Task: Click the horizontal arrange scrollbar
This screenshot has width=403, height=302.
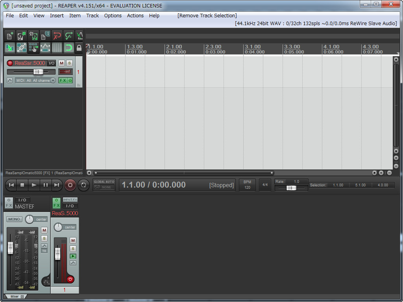Action: point(183,173)
